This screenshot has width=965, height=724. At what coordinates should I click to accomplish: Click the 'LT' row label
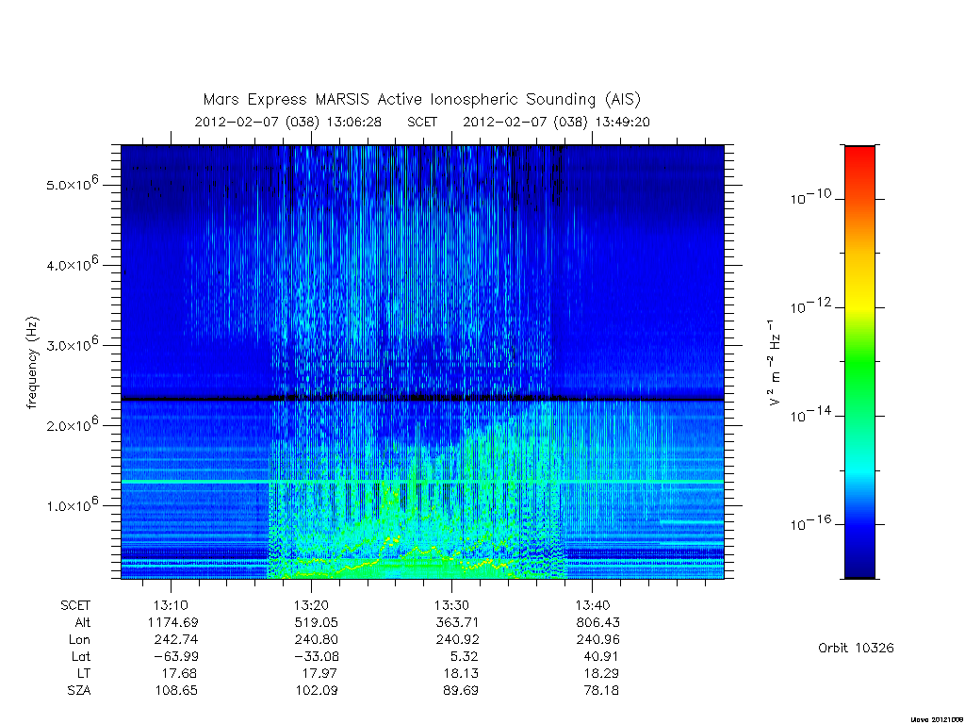point(84,673)
